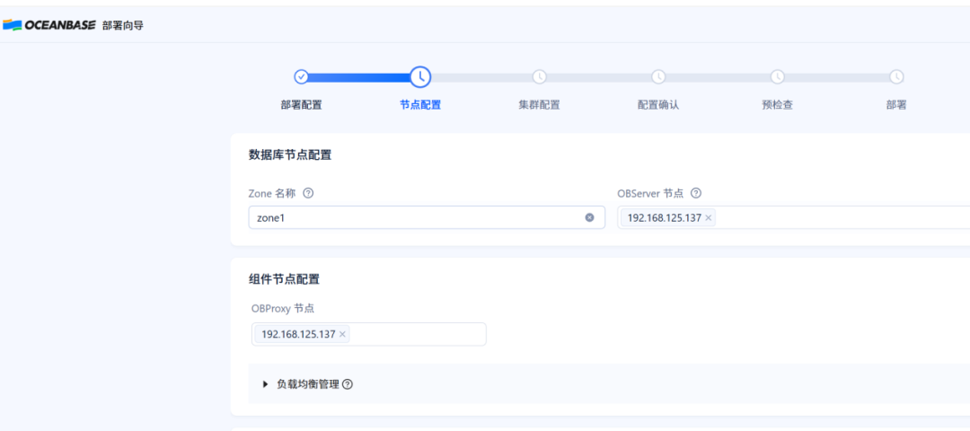Go to the 部署配置 step label
Screen dimensions: 970x431
(301, 105)
